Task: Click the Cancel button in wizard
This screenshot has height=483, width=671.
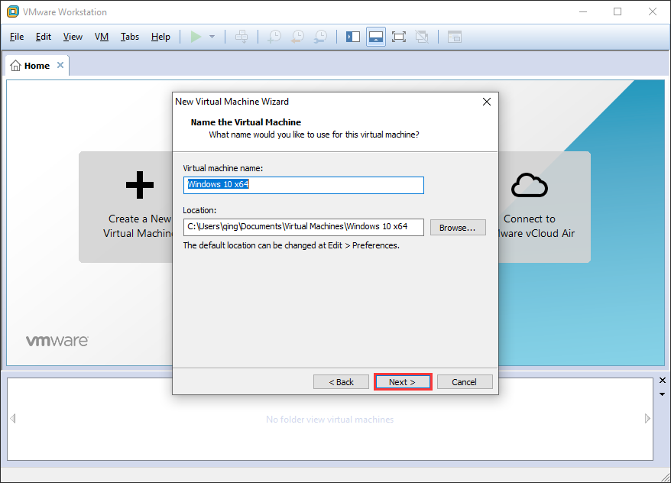Action: click(465, 382)
